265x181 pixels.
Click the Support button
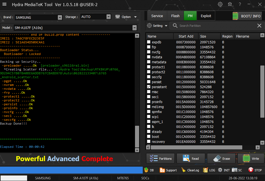[x=168, y=170]
